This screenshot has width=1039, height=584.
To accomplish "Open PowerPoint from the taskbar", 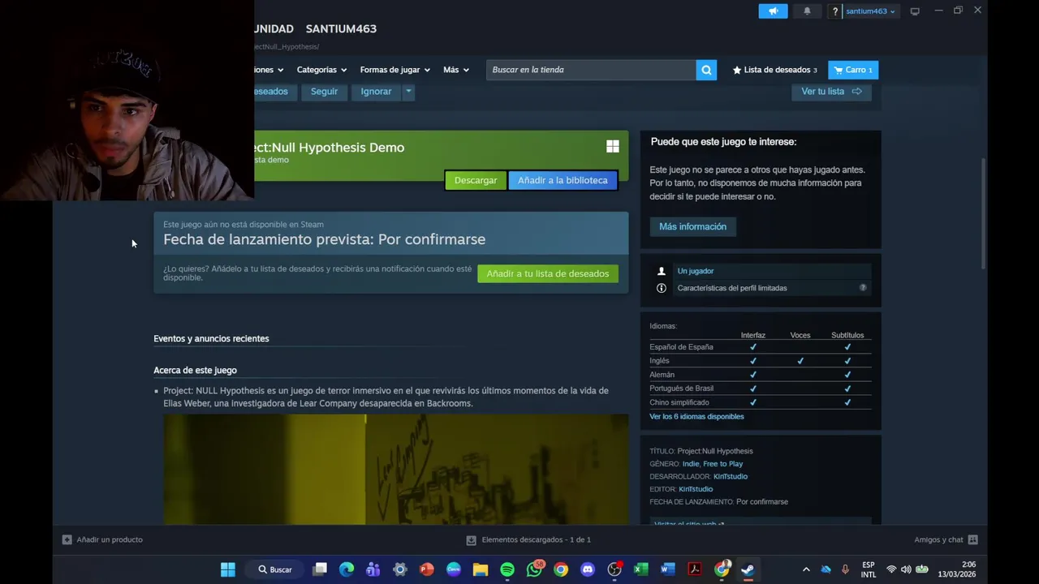I will coord(427,569).
